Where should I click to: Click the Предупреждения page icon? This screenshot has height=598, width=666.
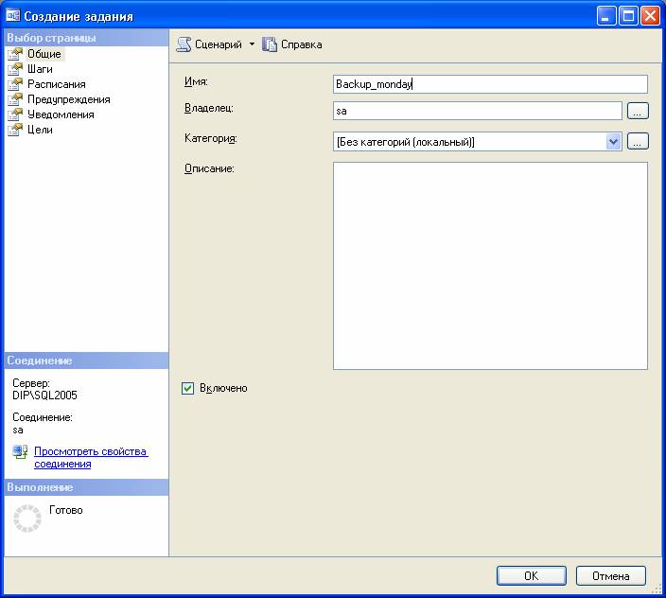(x=14, y=99)
